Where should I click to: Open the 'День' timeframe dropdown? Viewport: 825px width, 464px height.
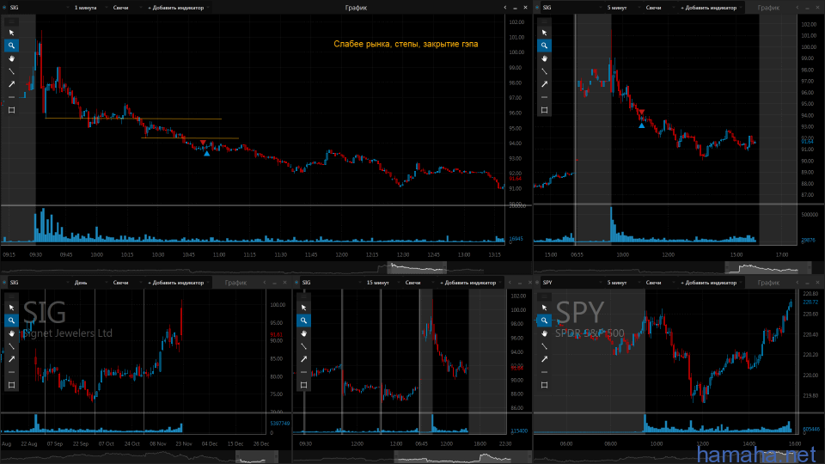click(82, 282)
